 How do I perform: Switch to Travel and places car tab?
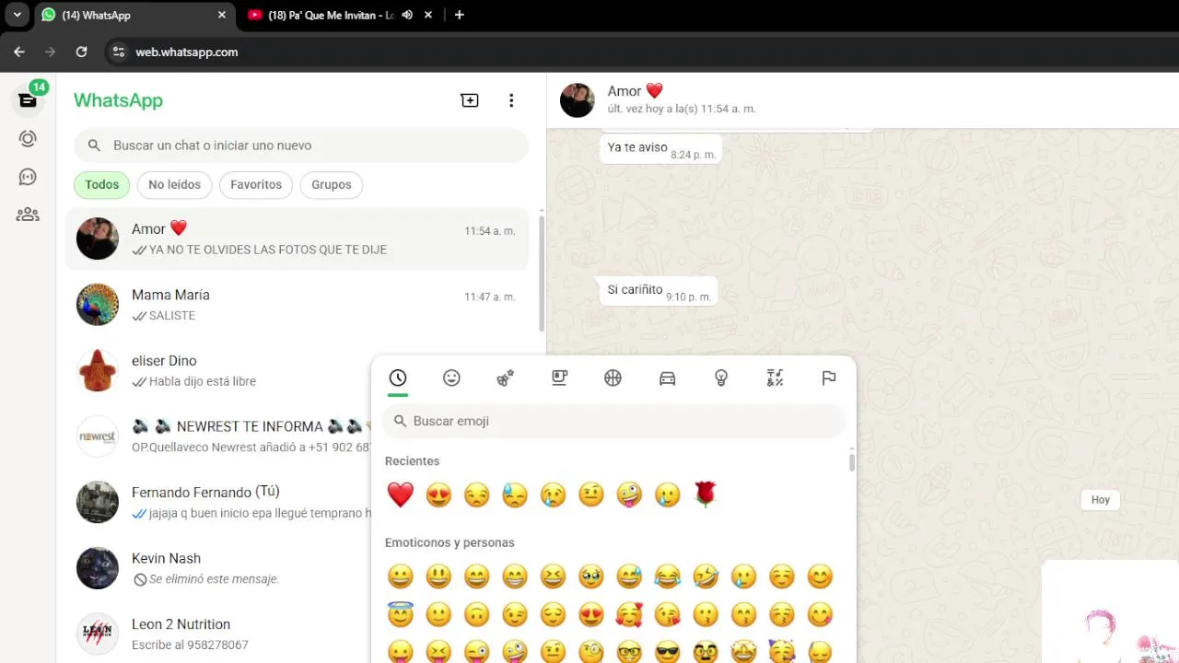point(668,378)
